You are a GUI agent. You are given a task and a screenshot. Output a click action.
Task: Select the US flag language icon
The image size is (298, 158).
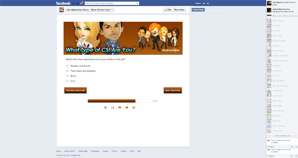click(106, 108)
